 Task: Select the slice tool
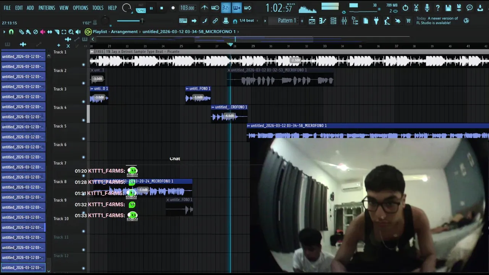pos(57,32)
